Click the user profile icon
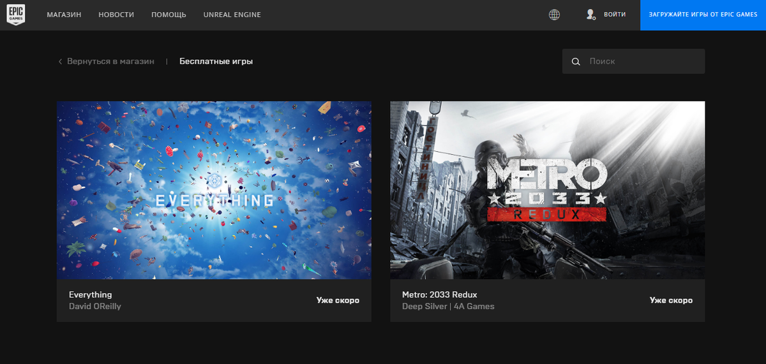Viewport: 766px width, 364px height. click(591, 15)
